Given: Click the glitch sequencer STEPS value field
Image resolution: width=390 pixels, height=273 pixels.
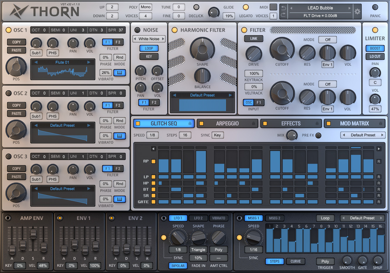Looking at the screenshot, I should [x=185, y=135].
